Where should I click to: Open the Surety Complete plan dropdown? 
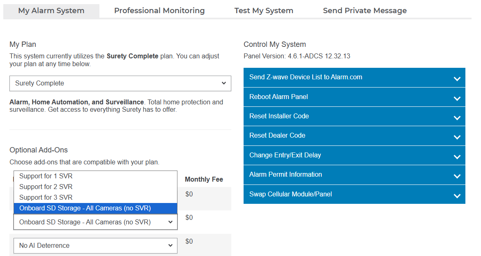pos(120,83)
